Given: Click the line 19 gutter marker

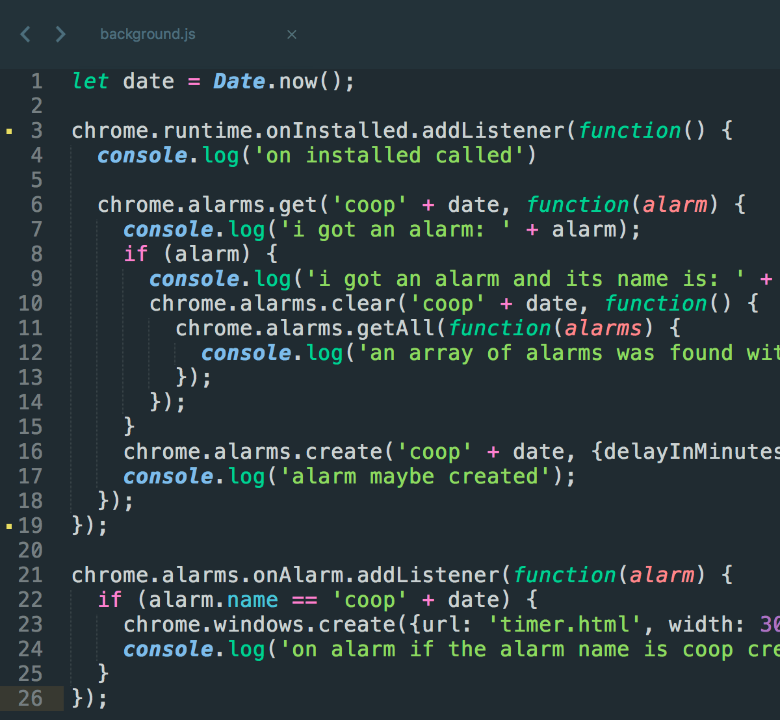Looking at the screenshot, I should pos(9,526).
